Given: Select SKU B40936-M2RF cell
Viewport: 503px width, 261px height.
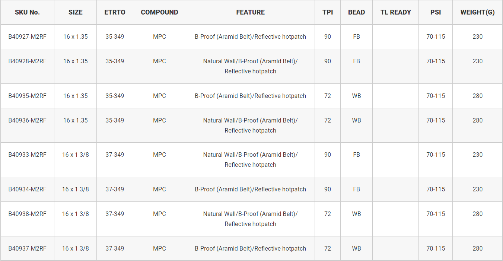Looking at the screenshot, I should click(x=28, y=120).
